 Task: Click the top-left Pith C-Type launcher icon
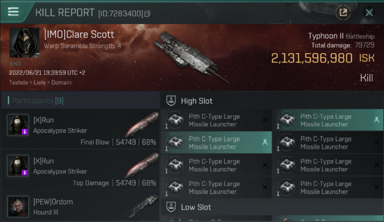click(x=175, y=120)
